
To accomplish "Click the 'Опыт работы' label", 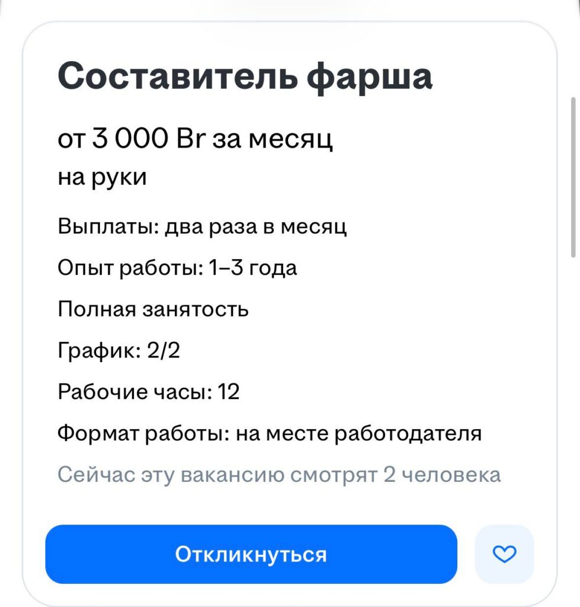I will click(x=129, y=269).
